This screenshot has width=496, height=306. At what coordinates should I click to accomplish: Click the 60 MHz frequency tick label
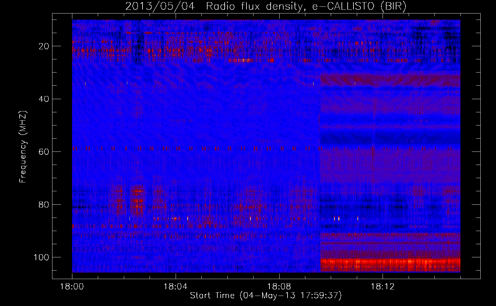(44, 152)
